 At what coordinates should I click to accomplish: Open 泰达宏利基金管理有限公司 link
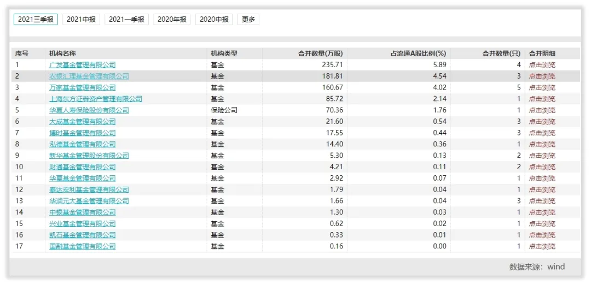(x=89, y=189)
